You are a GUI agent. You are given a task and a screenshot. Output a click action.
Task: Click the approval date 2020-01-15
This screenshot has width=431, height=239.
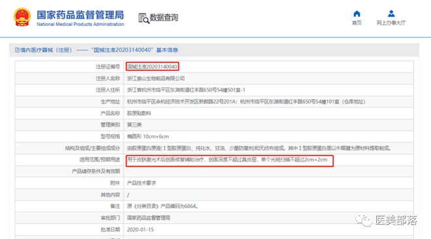pos(140,230)
